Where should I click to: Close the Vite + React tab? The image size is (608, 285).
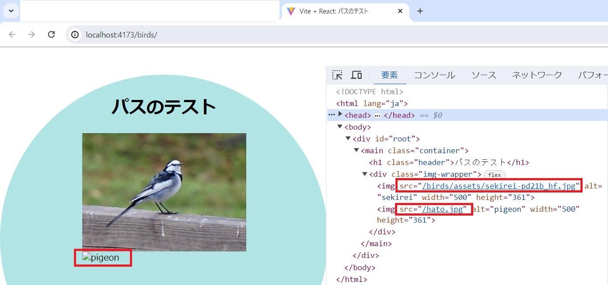pos(400,11)
